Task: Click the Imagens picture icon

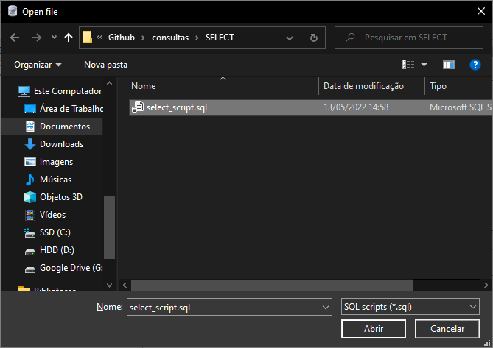Action: coord(30,162)
